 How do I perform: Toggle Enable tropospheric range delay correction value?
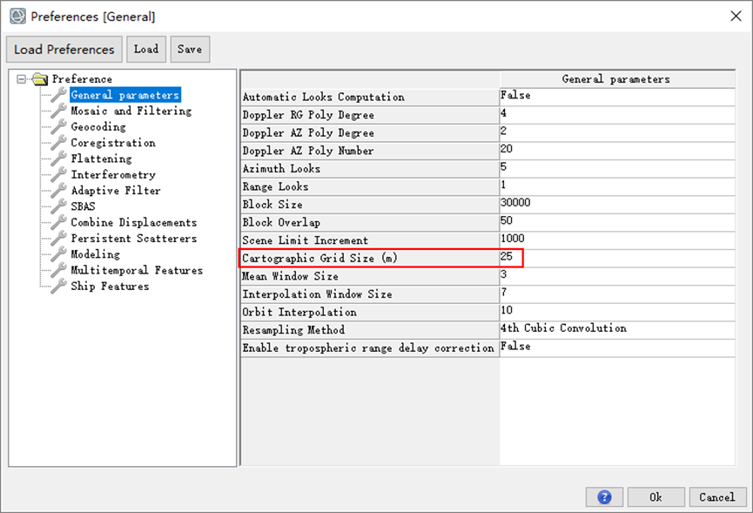click(617, 348)
